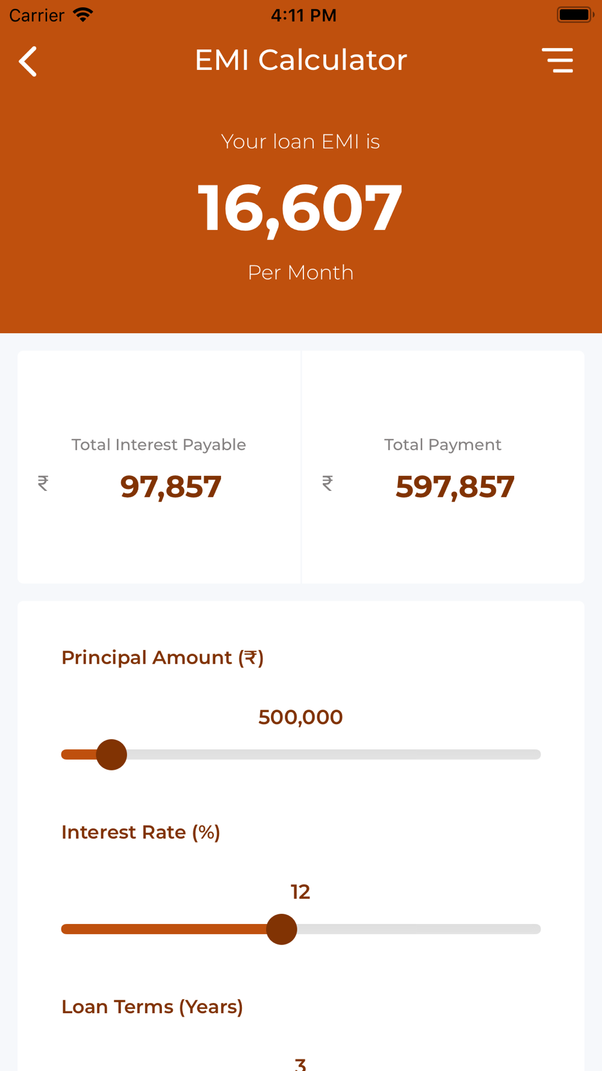Tap the loan term value 3

pos(300,1064)
